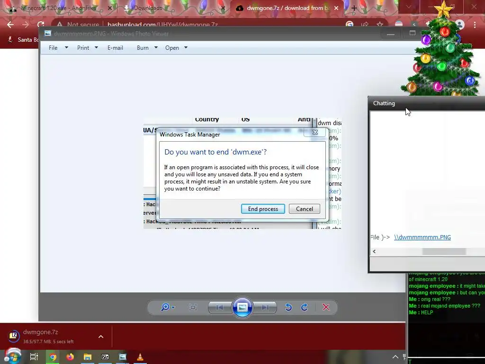Viewport: 485px width, 364px height.
Task: Click the Chatting window title bar
Action: (427, 103)
